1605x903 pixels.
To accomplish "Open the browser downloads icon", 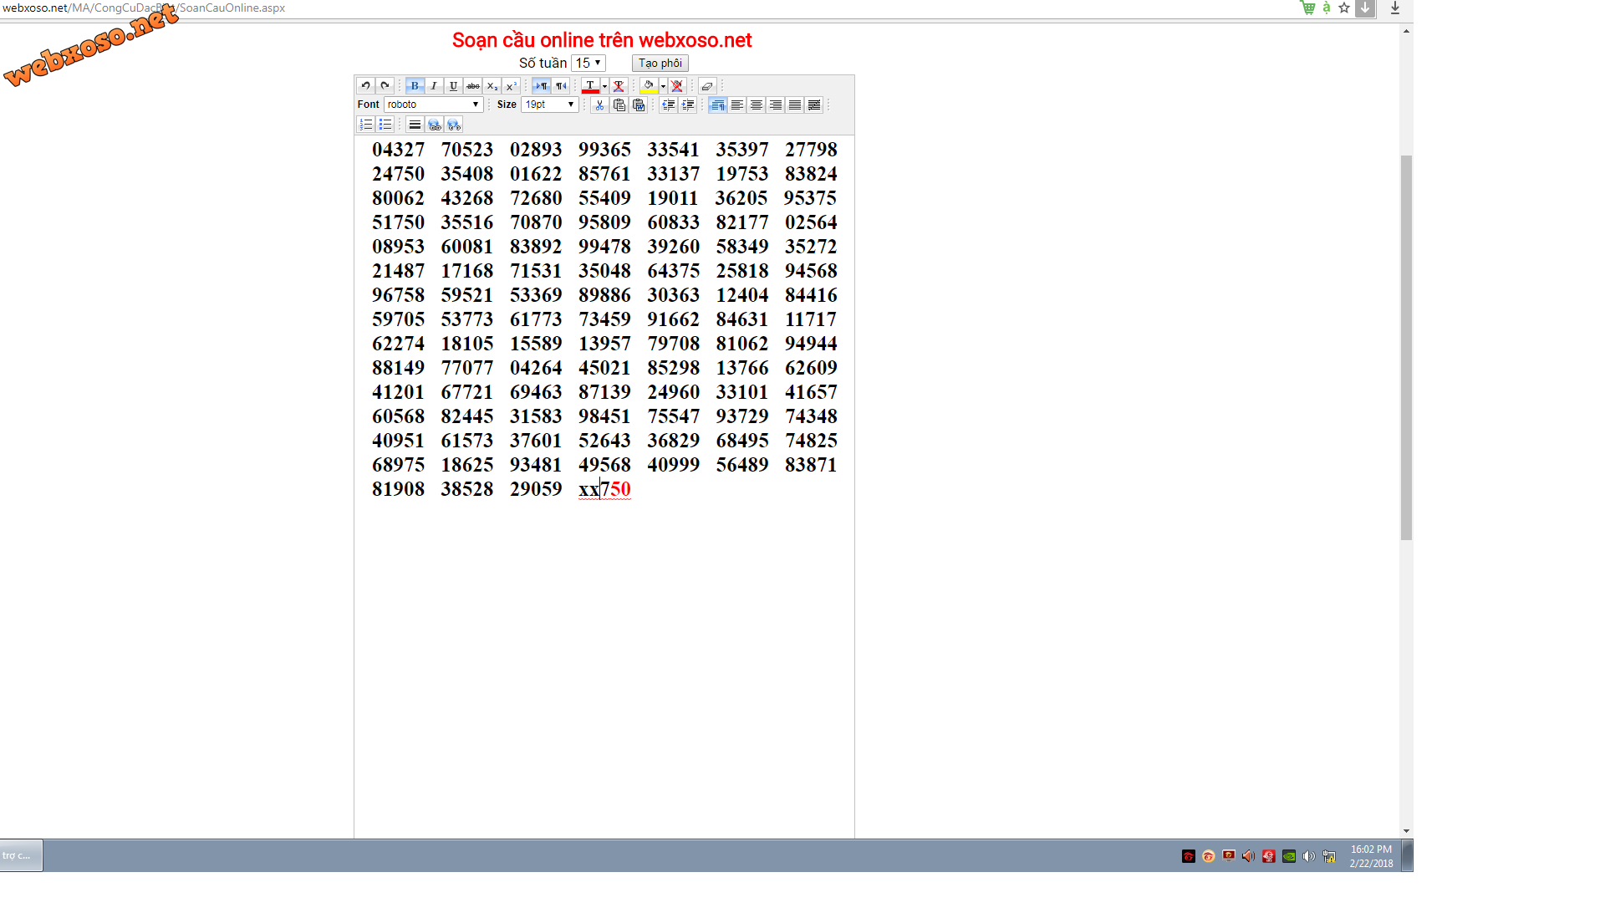I will pyautogui.click(x=1395, y=8).
